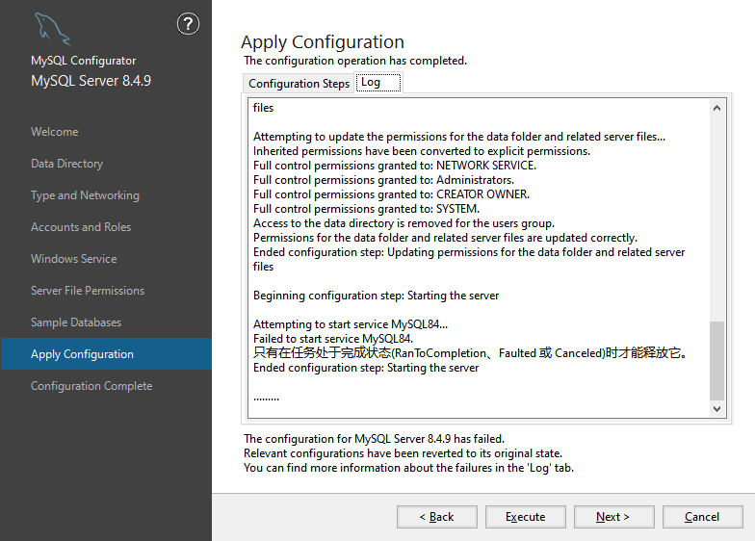This screenshot has height=541, width=755.
Task: Switch to the Configuration Steps tab
Action: [x=299, y=84]
